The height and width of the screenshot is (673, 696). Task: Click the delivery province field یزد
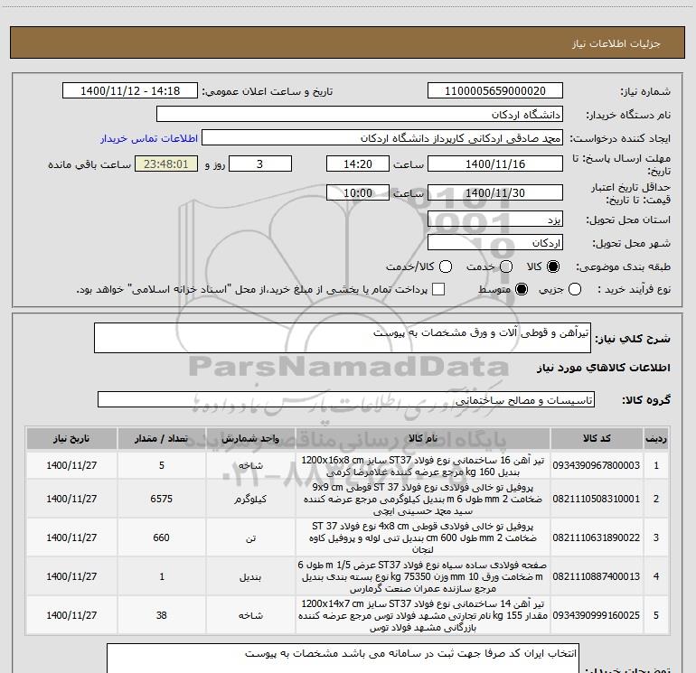[x=495, y=219]
